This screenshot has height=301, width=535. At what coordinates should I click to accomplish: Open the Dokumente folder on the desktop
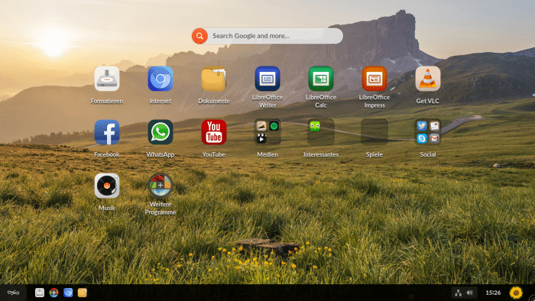pyautogui.click(x=214, y=79)
